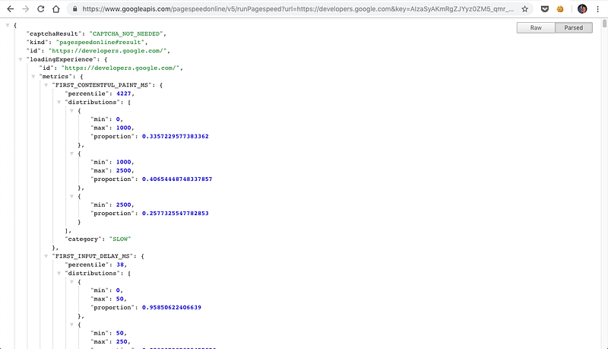Collapse distributions array under FIRST_INPUT_DELAY_MS
The image size is (608, 349).
tap(59, 273)
